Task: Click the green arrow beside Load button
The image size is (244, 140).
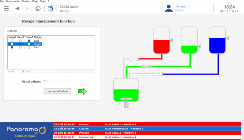Action: (82, 91)
